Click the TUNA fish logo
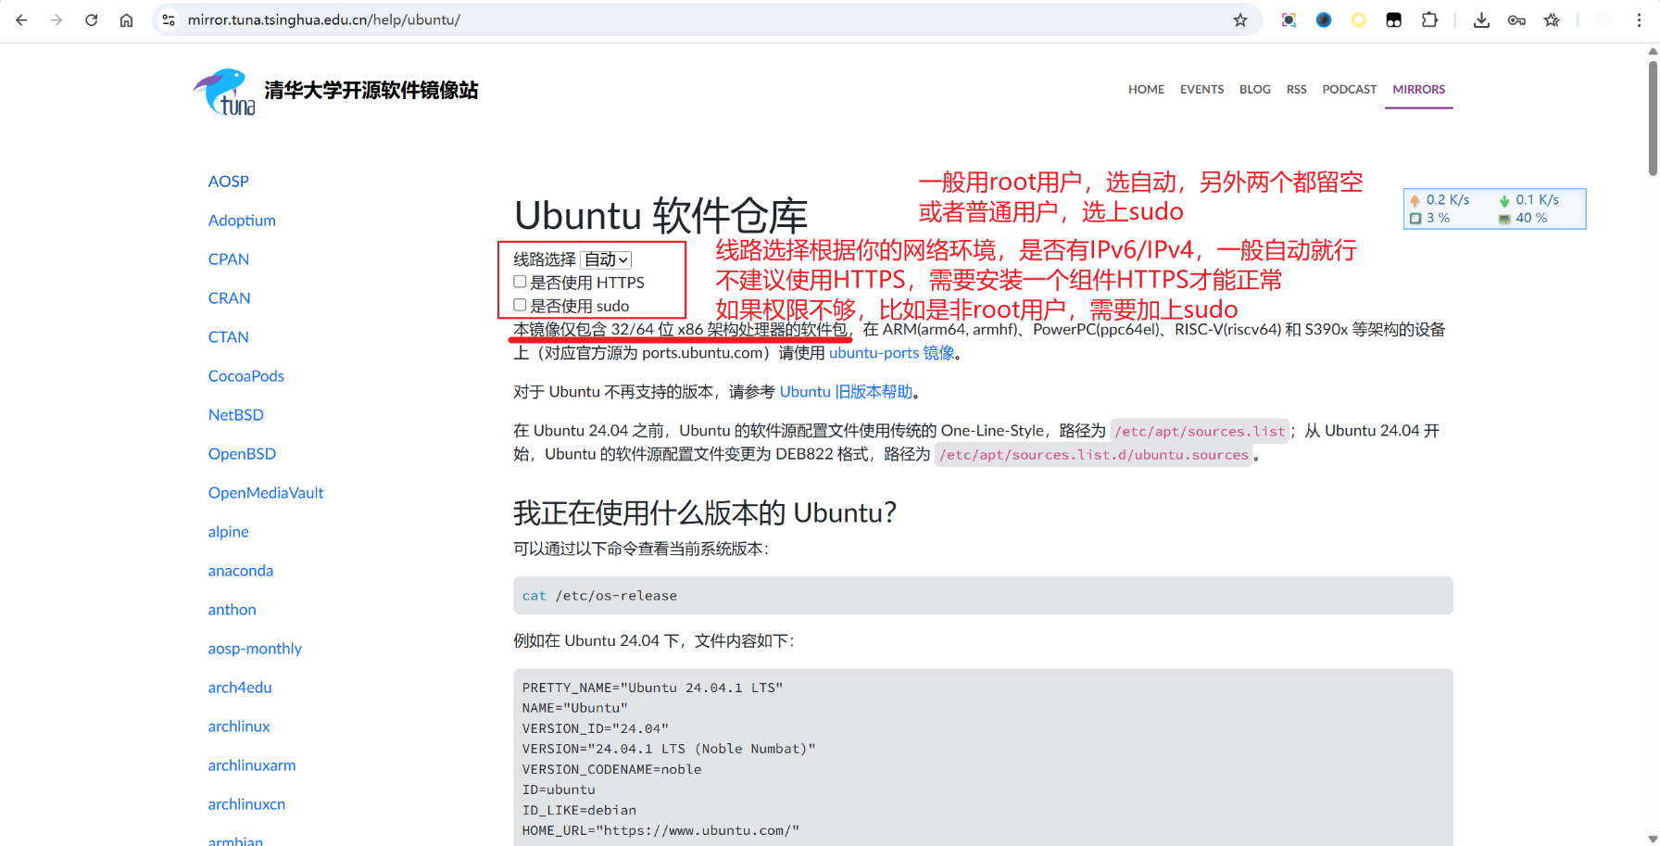 click(x=222, y=90)
